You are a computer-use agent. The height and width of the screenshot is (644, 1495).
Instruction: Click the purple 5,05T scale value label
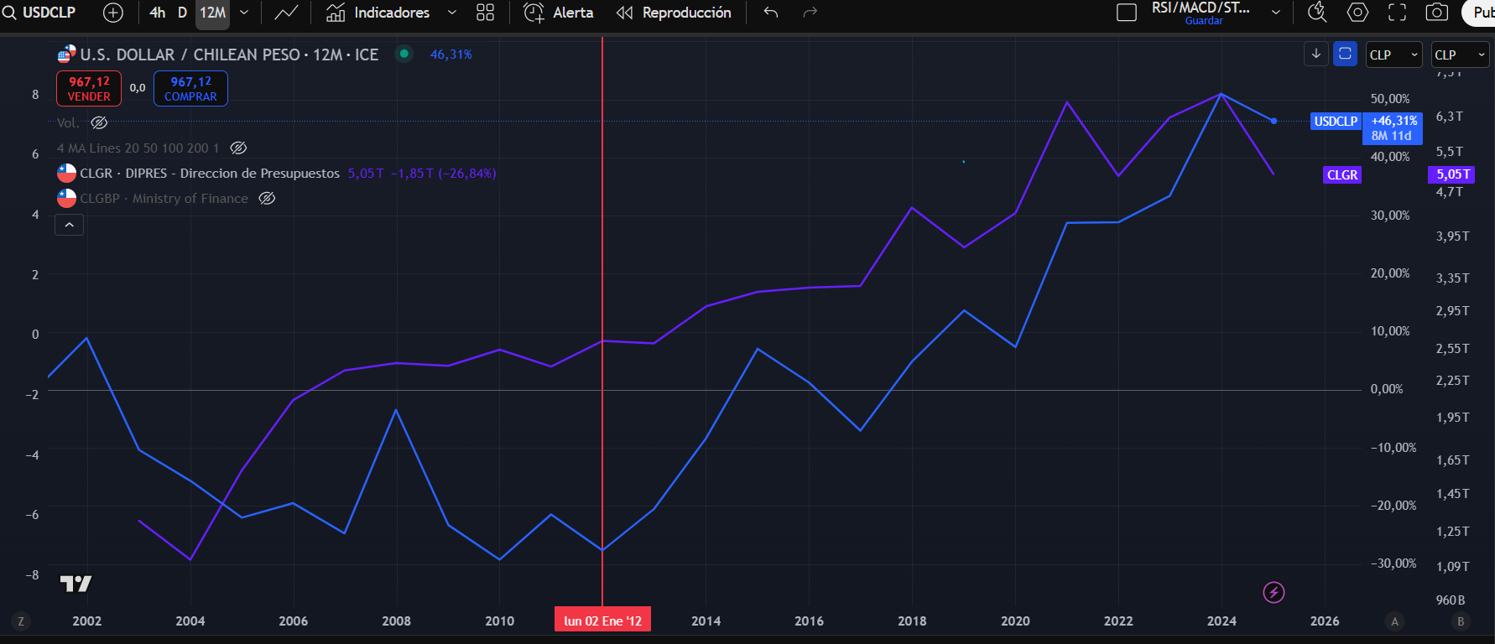[x=1452, y=174]
